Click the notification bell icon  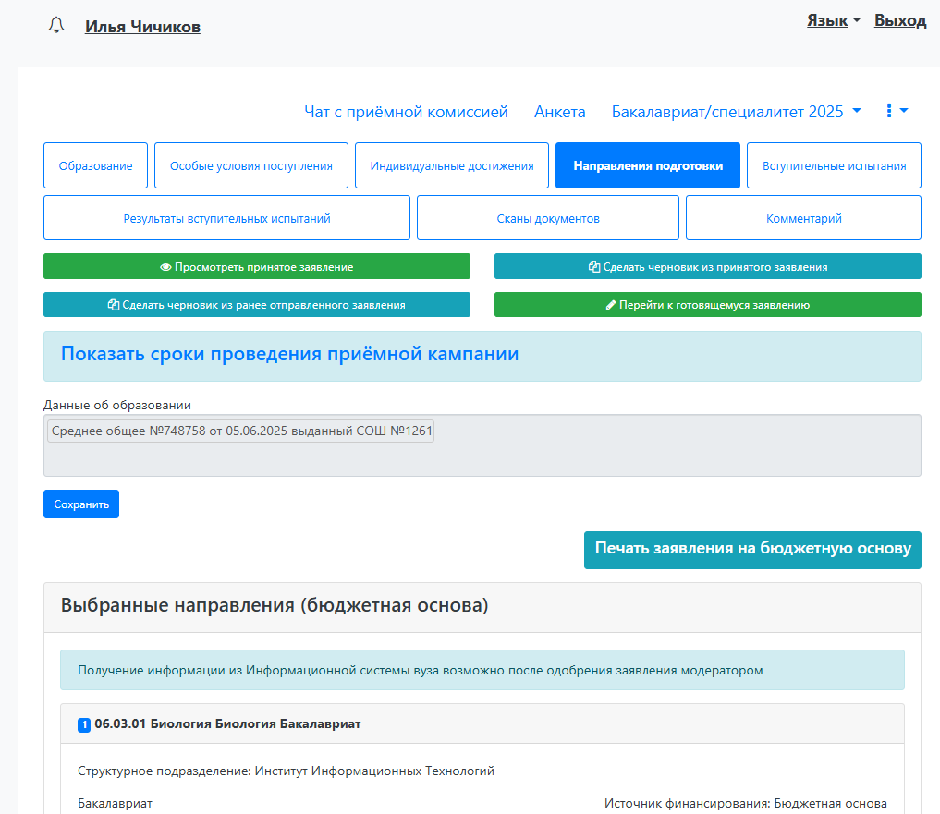tap(56, 26)
